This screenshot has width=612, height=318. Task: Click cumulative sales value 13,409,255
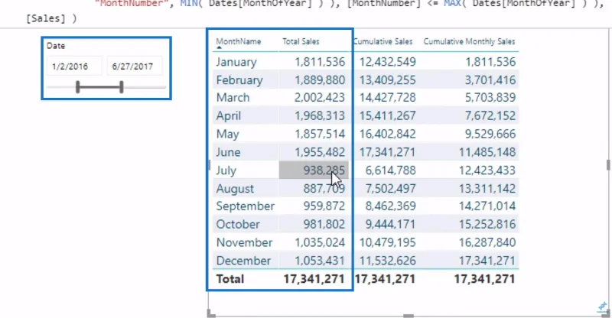[387, 80]
